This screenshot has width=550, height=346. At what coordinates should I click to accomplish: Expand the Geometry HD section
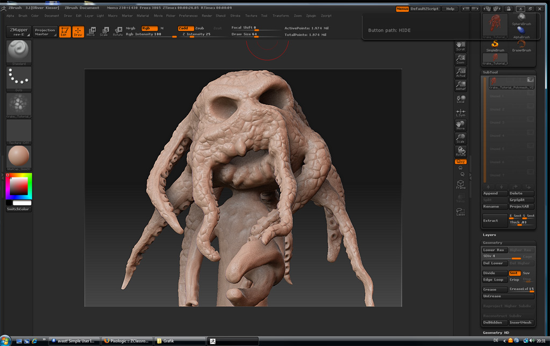tap(496, 333)
